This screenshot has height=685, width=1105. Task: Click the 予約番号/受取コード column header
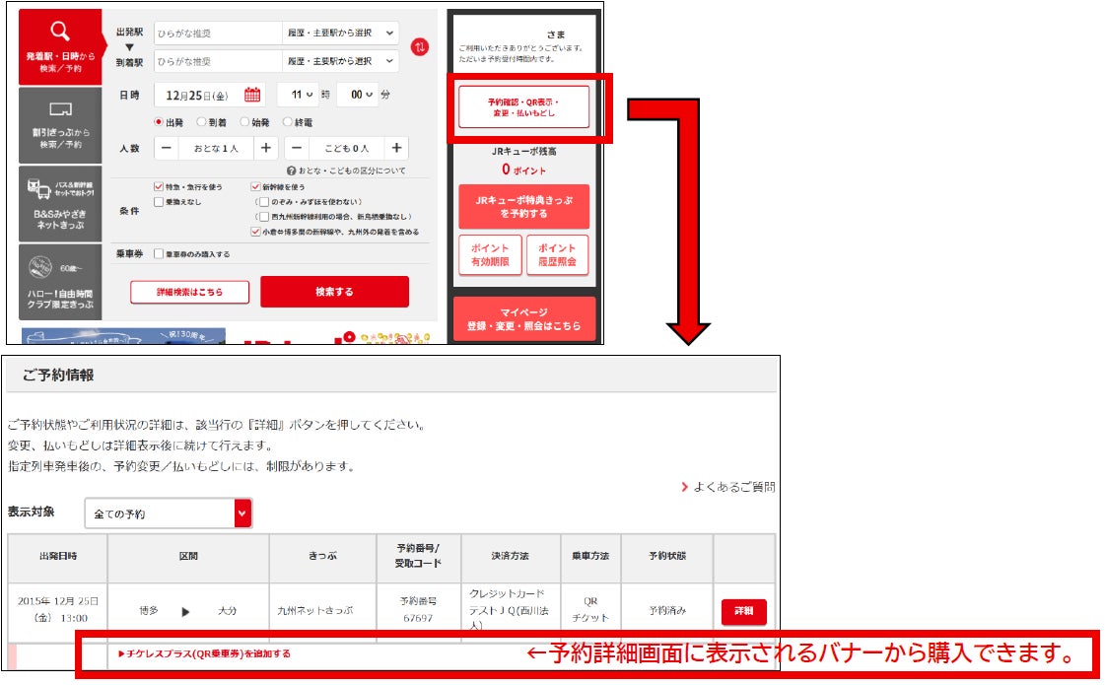(x=419, y=556)
